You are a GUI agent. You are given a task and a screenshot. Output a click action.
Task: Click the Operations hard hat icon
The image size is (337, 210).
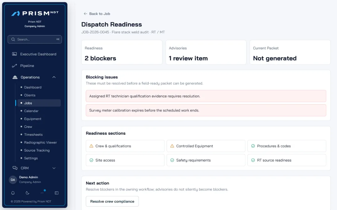(x=15, y=77)
